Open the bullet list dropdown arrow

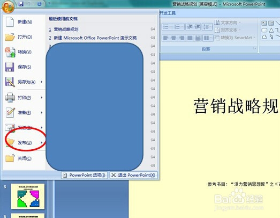point(171,27)
